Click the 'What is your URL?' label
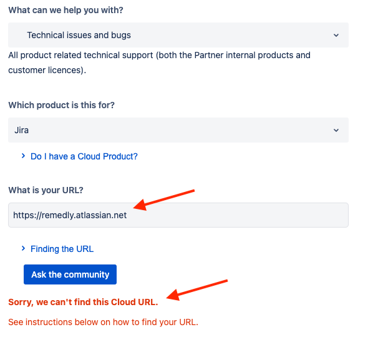 click(x=46, y=190)
